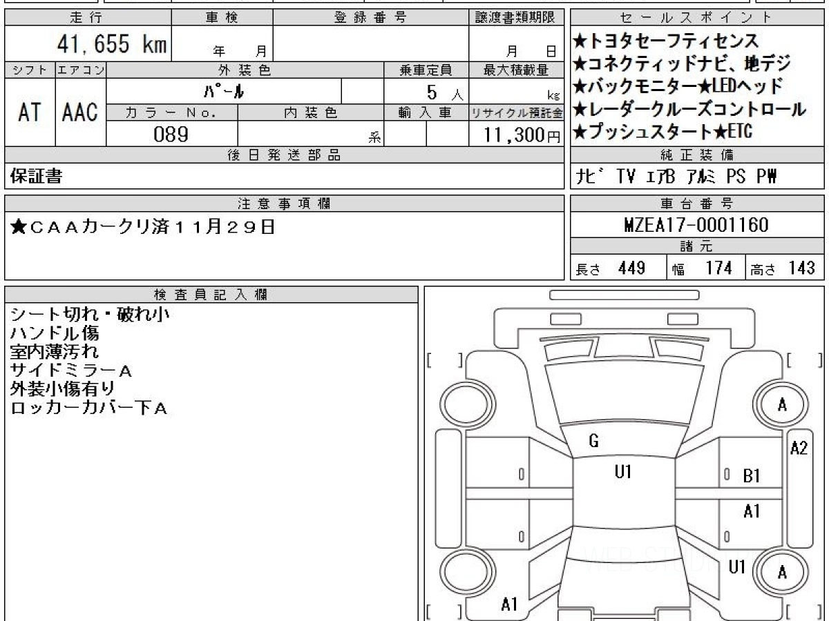This screenshot has width=829, height=621.
Task: Click the 幅 174 dimension
Action: click(x=702, y=268)
